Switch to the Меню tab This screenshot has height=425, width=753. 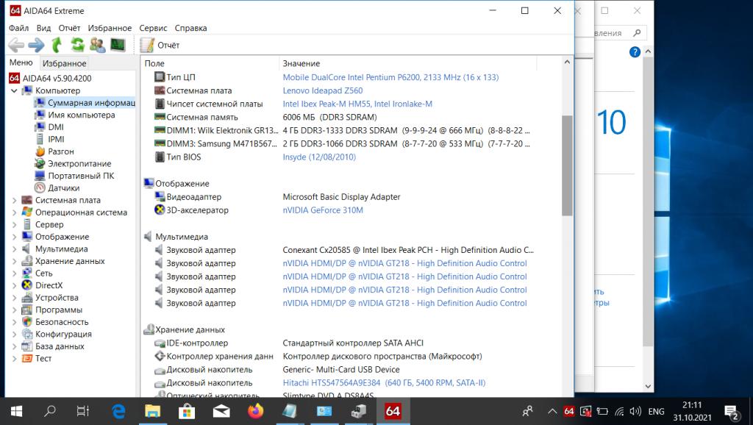(21, 63)
